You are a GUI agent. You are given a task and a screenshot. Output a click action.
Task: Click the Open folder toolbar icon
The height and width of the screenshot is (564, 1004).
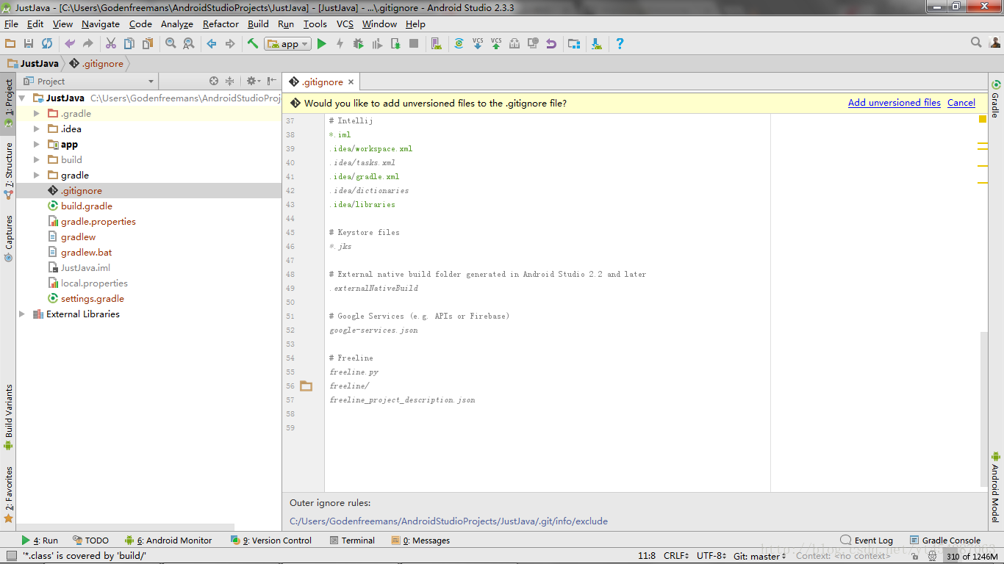[x=10, y=44]
